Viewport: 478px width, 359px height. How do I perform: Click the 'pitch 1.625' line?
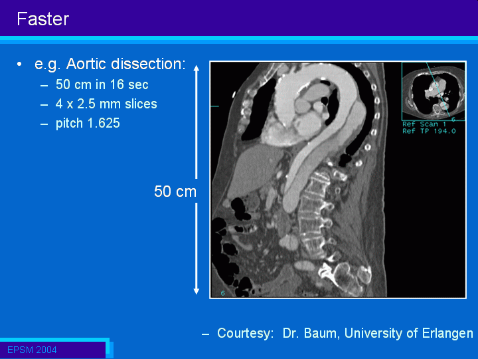tap(88, 124)
